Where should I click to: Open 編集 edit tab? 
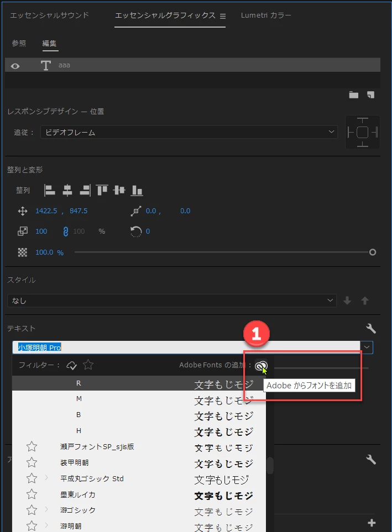49,44
